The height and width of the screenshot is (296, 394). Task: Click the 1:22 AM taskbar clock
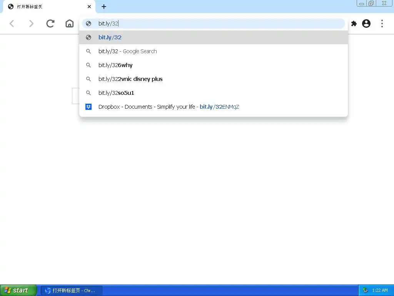click(380, 291)
